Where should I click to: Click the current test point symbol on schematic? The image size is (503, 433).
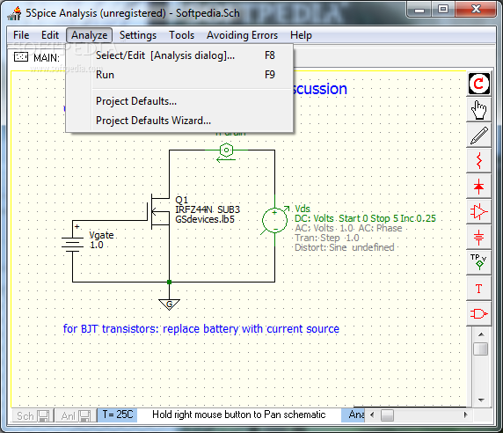(x=227, y=150)
